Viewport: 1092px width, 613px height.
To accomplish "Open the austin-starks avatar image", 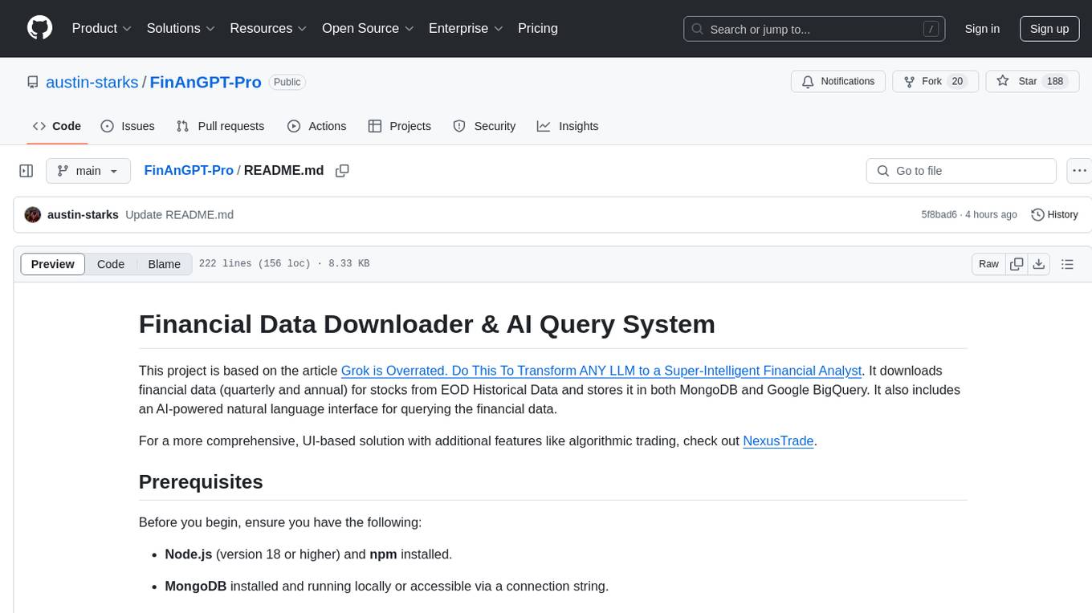I will [33, 215].
